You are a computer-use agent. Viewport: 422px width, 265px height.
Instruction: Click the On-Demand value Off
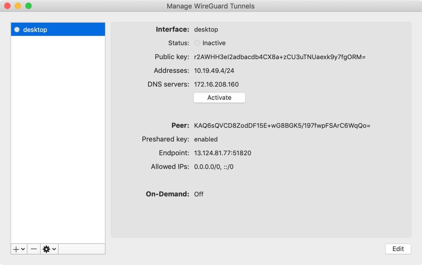(x=199, y=194)
